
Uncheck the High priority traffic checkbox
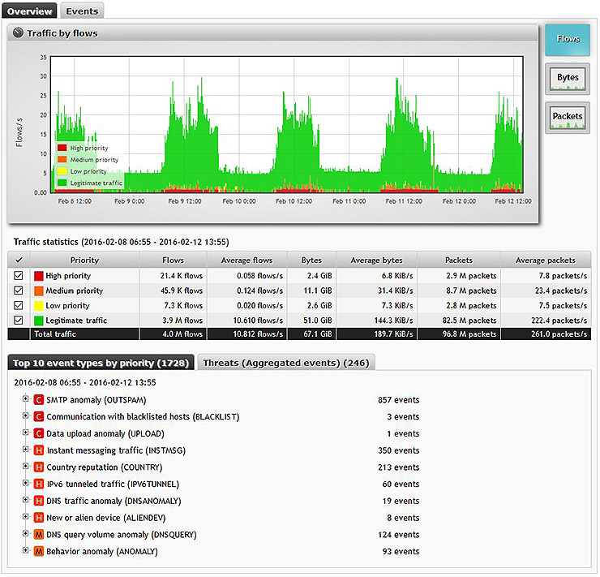tap(19, 276)
